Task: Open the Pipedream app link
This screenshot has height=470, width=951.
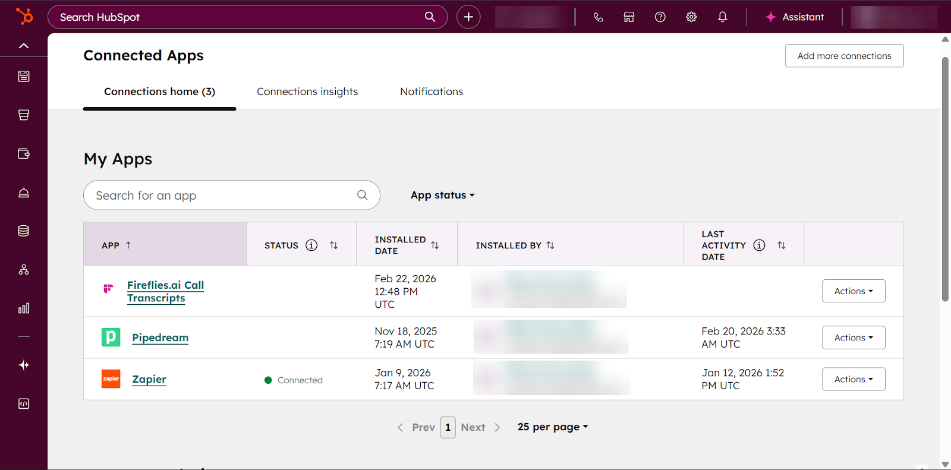Action: [x=160, y=337]
